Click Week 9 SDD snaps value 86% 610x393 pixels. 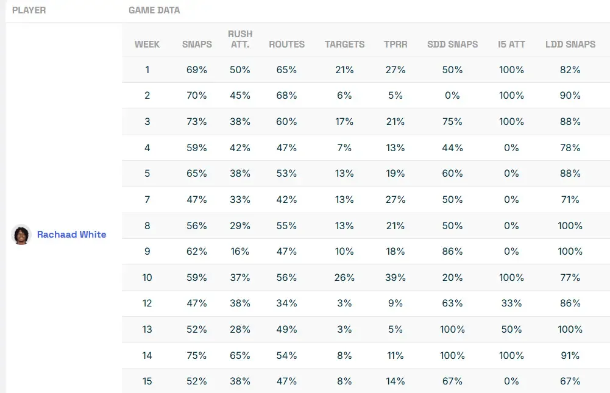pyautogui.click(x=453, y=252)
